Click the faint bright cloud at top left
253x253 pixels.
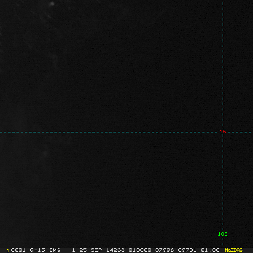click(51, 4)
